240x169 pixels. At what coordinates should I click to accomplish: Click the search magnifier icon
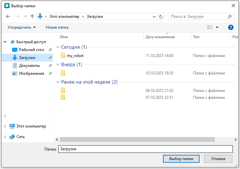point(230,16)
